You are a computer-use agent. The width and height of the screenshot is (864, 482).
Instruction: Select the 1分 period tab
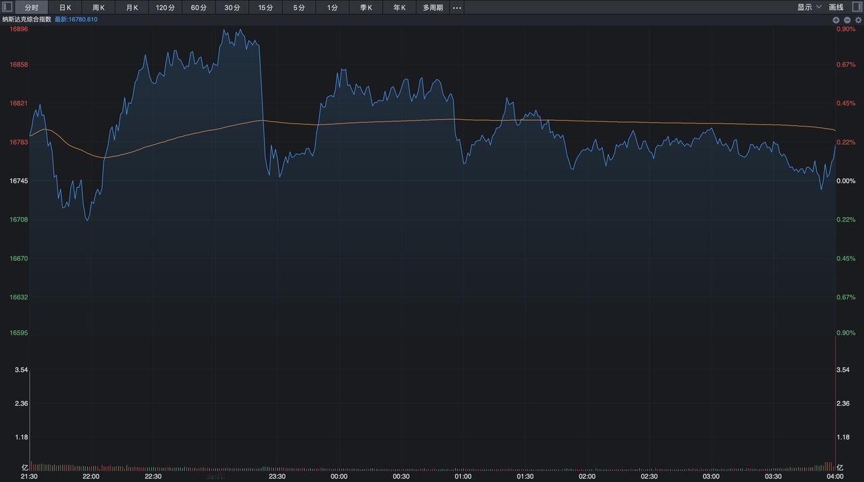pyautogui.click(x=332, y=7)
